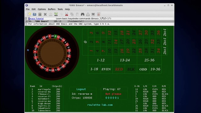201x113 pixels.
Task: Open the roulette-lab.com link
Action: [100, 105]
